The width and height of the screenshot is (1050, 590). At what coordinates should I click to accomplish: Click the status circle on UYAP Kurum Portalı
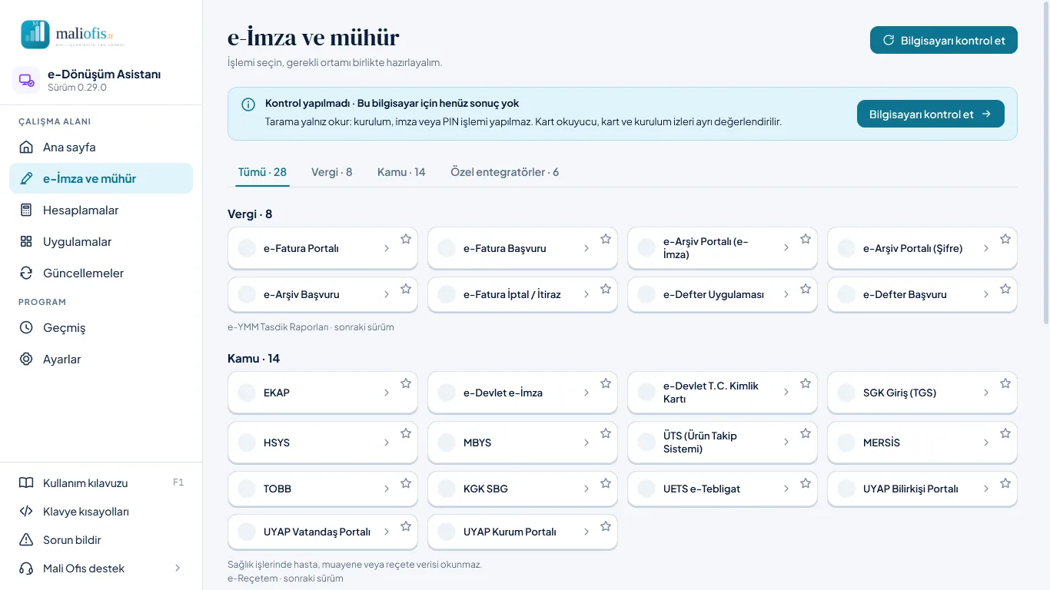pos(447,532)
